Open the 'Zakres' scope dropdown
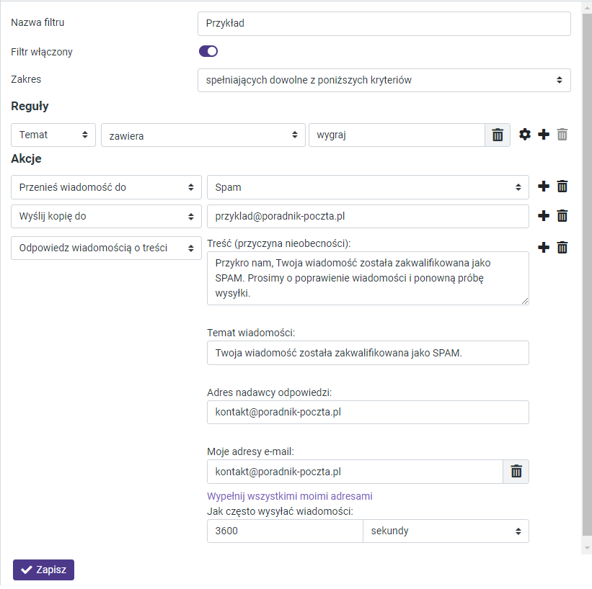The image size is (592, 589). pyautogui.click(x=384, y=81)
